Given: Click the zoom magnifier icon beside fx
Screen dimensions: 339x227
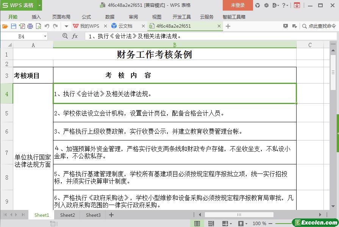Looking at the screenshot, I should point(65,36).
